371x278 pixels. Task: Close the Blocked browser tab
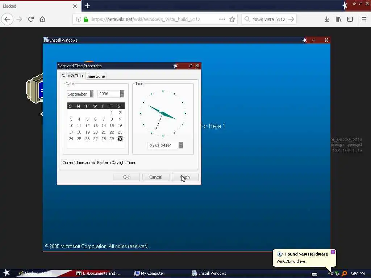pyautogui.click(x=75, y=6)
